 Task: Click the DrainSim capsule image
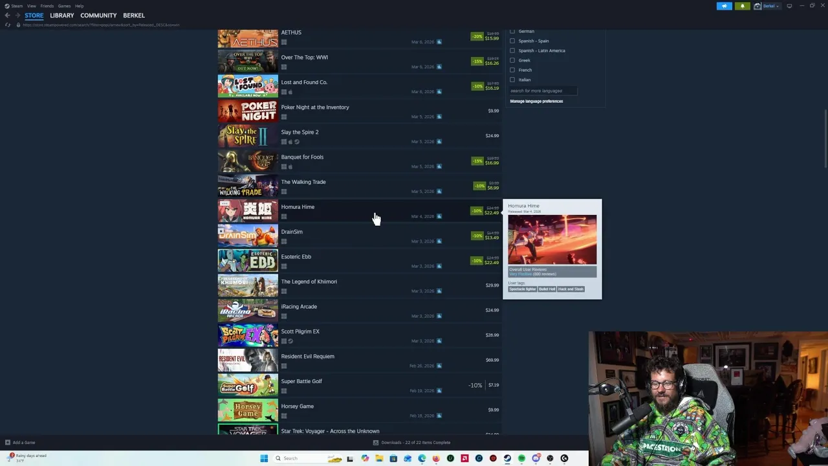point(248,236)
